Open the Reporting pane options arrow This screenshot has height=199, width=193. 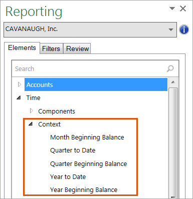172,8
